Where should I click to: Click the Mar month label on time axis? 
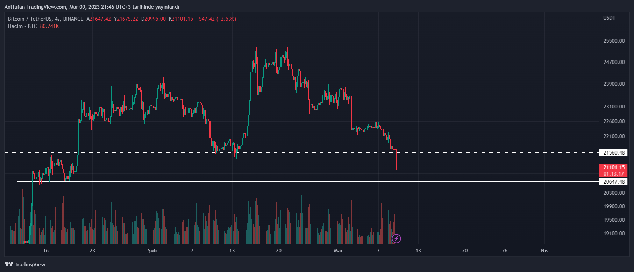coord(338,251)
